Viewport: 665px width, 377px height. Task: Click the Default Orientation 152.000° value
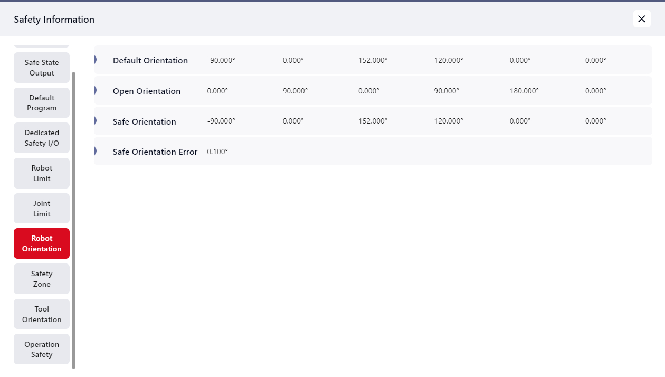coord(373,60)
